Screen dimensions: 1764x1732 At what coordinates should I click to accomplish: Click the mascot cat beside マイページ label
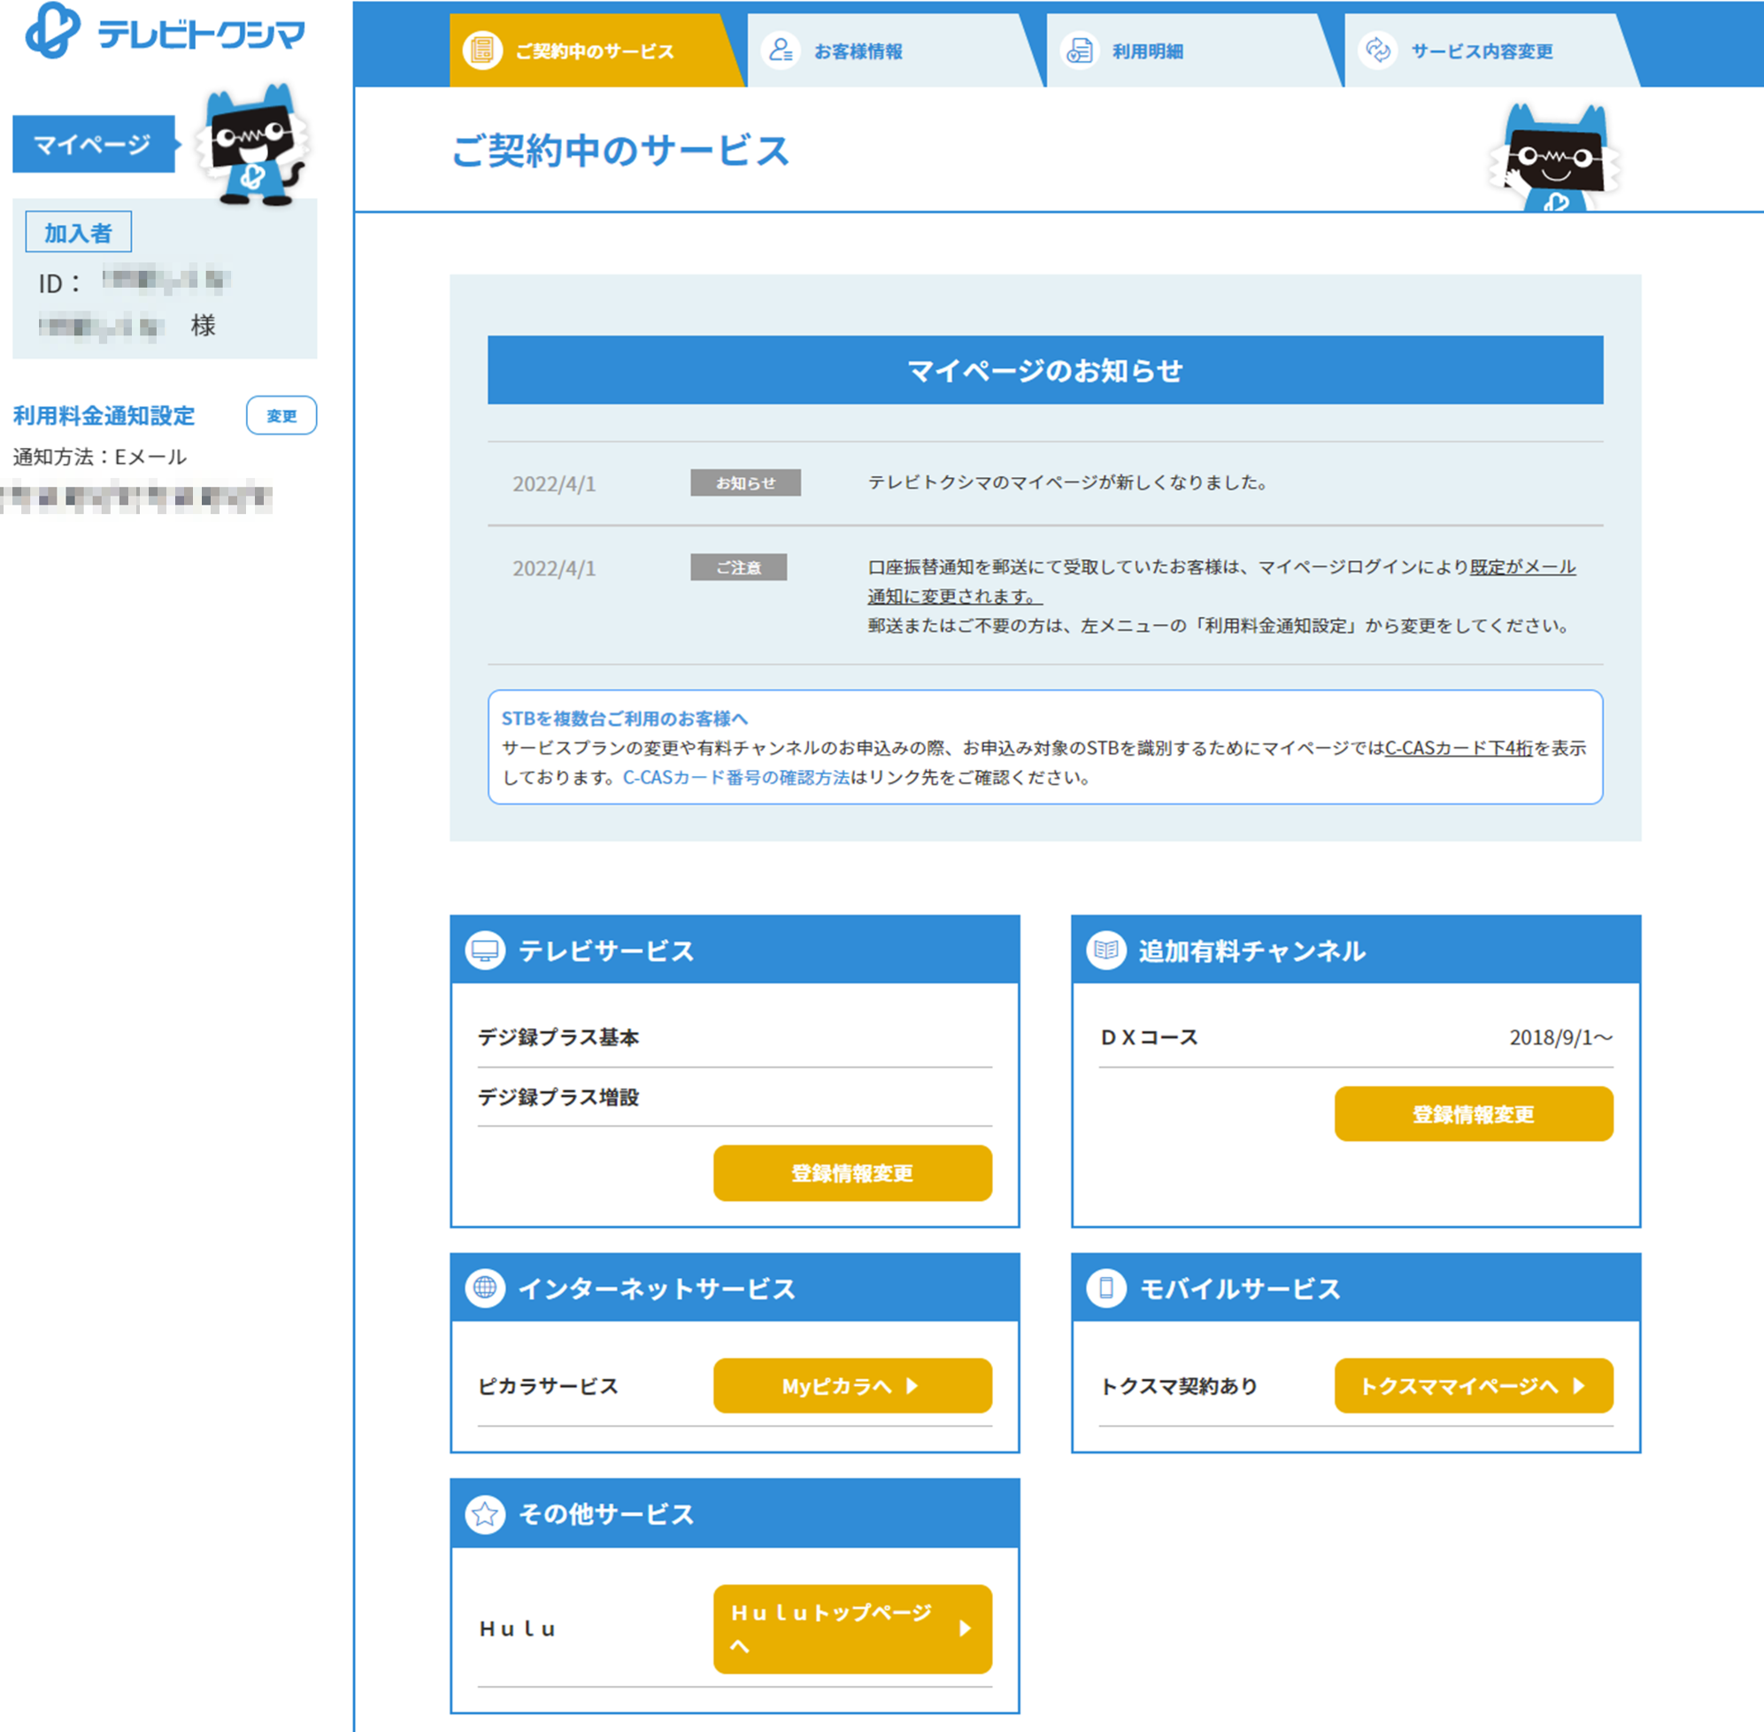coord(252,145)
